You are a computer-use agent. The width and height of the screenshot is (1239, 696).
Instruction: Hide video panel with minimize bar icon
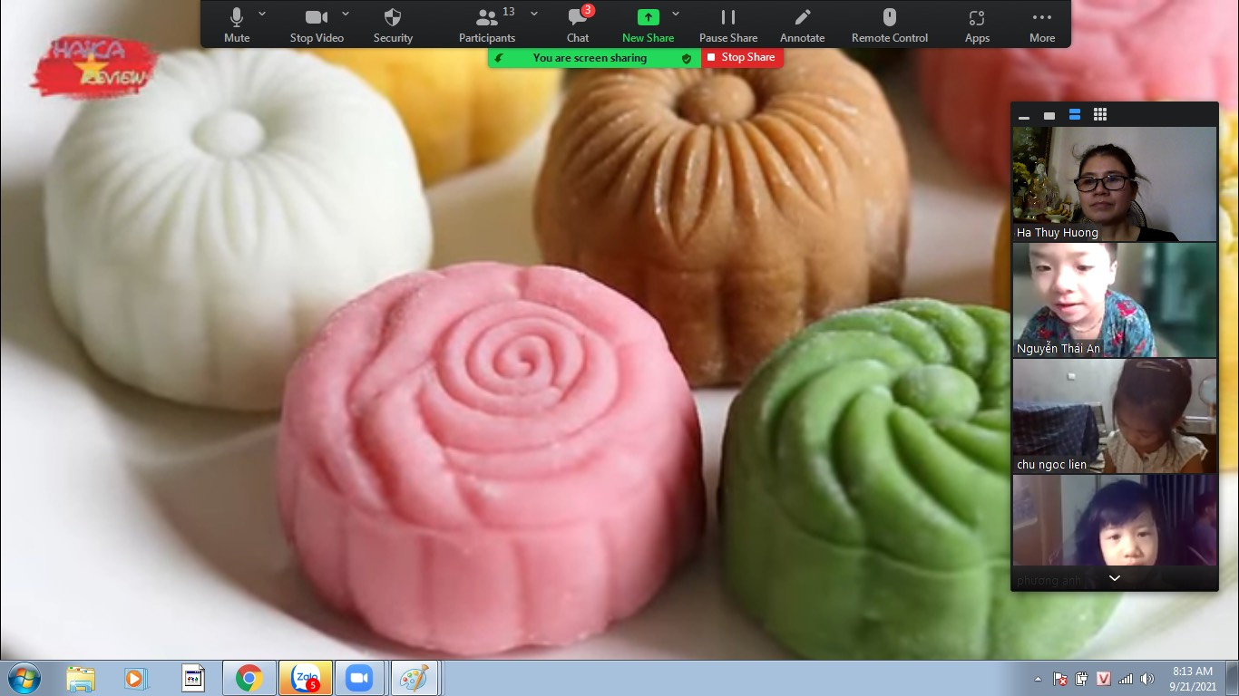[x=1024, y=116]
